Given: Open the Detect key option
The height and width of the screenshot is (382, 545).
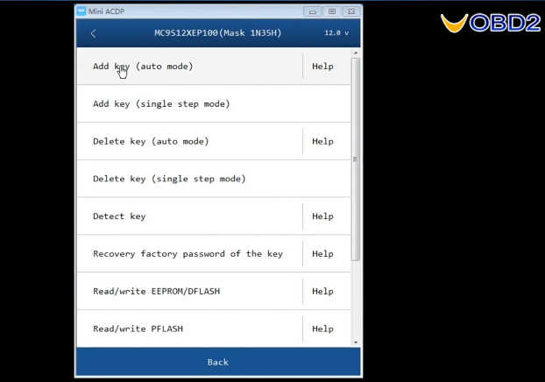Looking at the screenshot, I should 119,216.
